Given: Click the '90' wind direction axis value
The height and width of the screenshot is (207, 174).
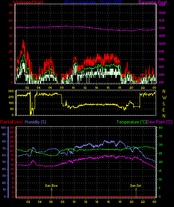Looking at the screenshot, I should pos(12,109).
